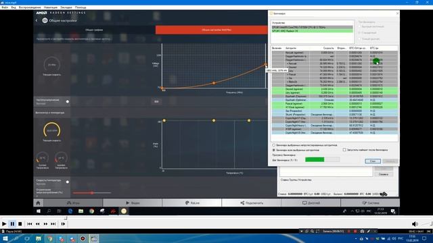The width and height of the screenshot is (433, 243).
Task: Click the Play button in the media player
Action: click(4, 223)
